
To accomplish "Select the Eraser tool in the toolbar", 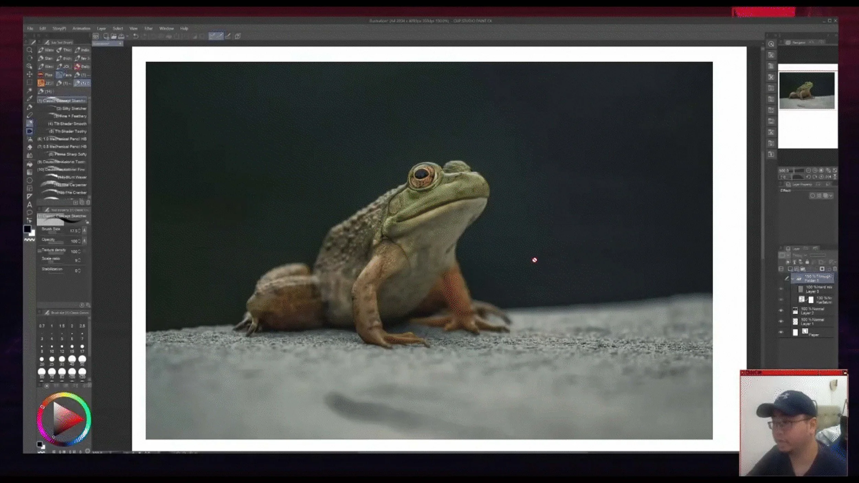I will [x=30, y=147].
